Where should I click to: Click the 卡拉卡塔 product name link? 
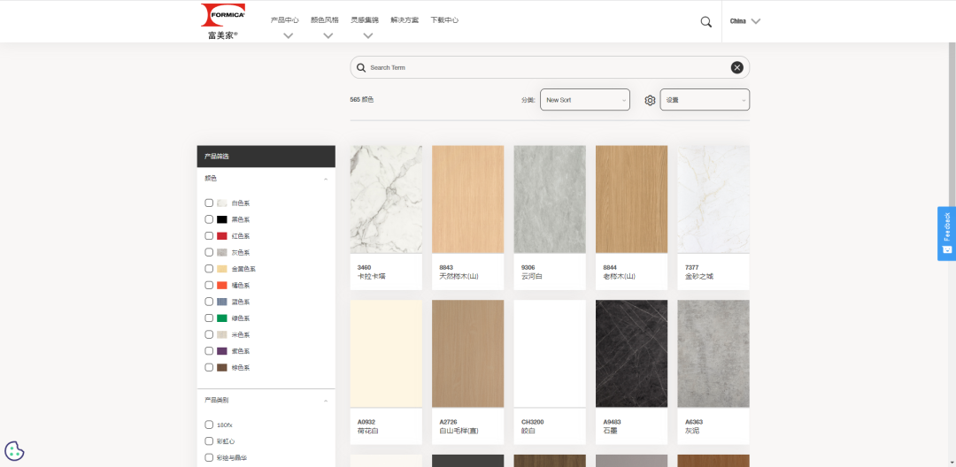click(x=371, y=277)
